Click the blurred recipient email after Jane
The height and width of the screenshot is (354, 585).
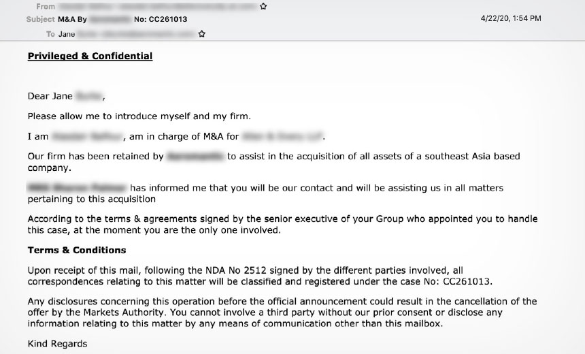click(137, 34)
